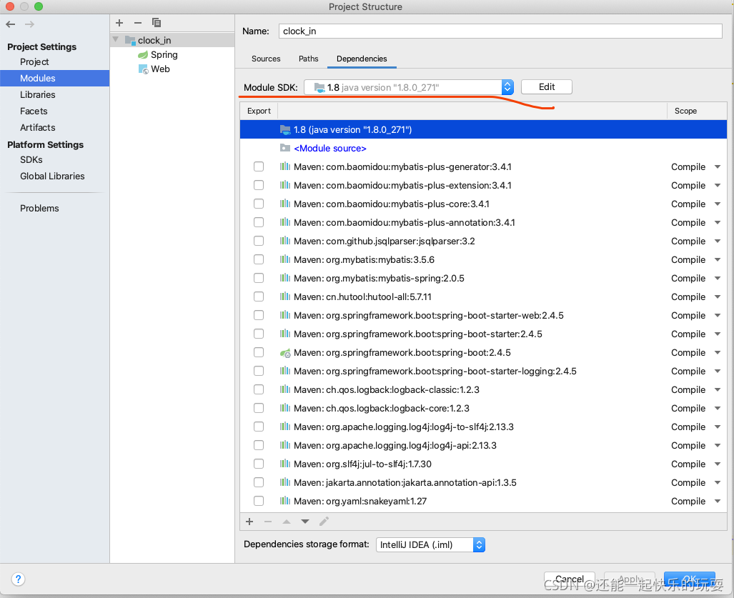Open scope dropdown for log4j-to-slf4j:2.13.3

point(717,427)
